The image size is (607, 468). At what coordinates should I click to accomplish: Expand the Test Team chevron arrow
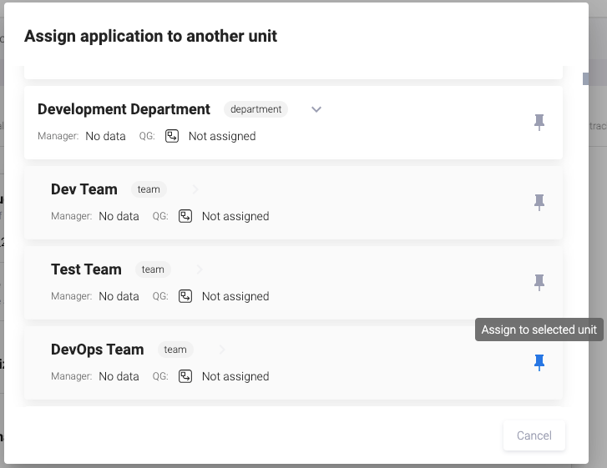[x=200, y=269]
